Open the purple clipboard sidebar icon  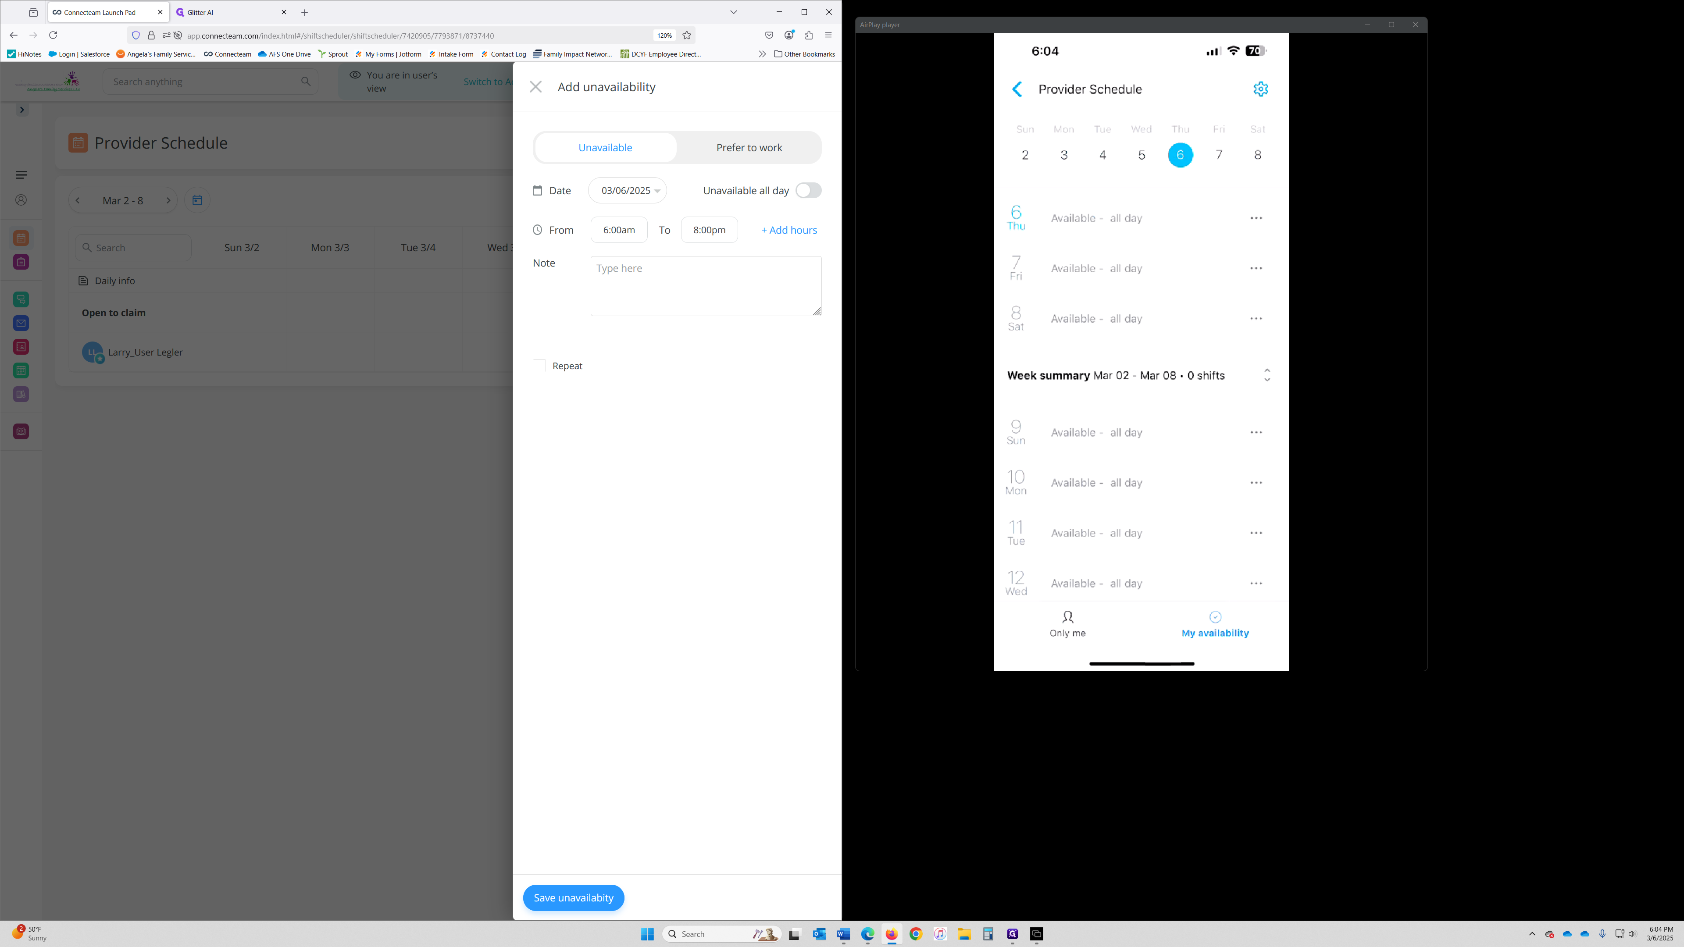point(21,262)
